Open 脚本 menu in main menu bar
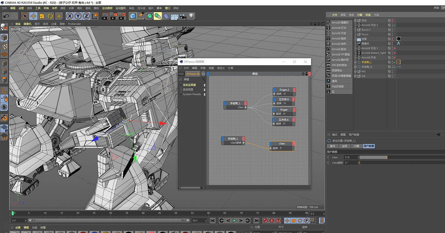Screen dimensions: 445x233 pos(159,8)
